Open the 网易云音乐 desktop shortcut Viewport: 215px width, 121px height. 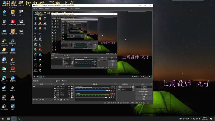13,22
